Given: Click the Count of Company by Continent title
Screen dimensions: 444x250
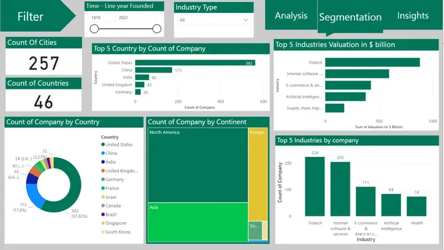Looking at the screenshot, I should [x=197, y=122].
